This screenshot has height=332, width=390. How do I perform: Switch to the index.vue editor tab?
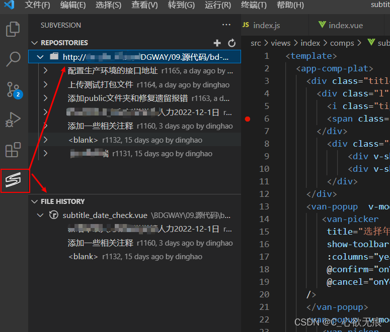[x=346, y=25]
